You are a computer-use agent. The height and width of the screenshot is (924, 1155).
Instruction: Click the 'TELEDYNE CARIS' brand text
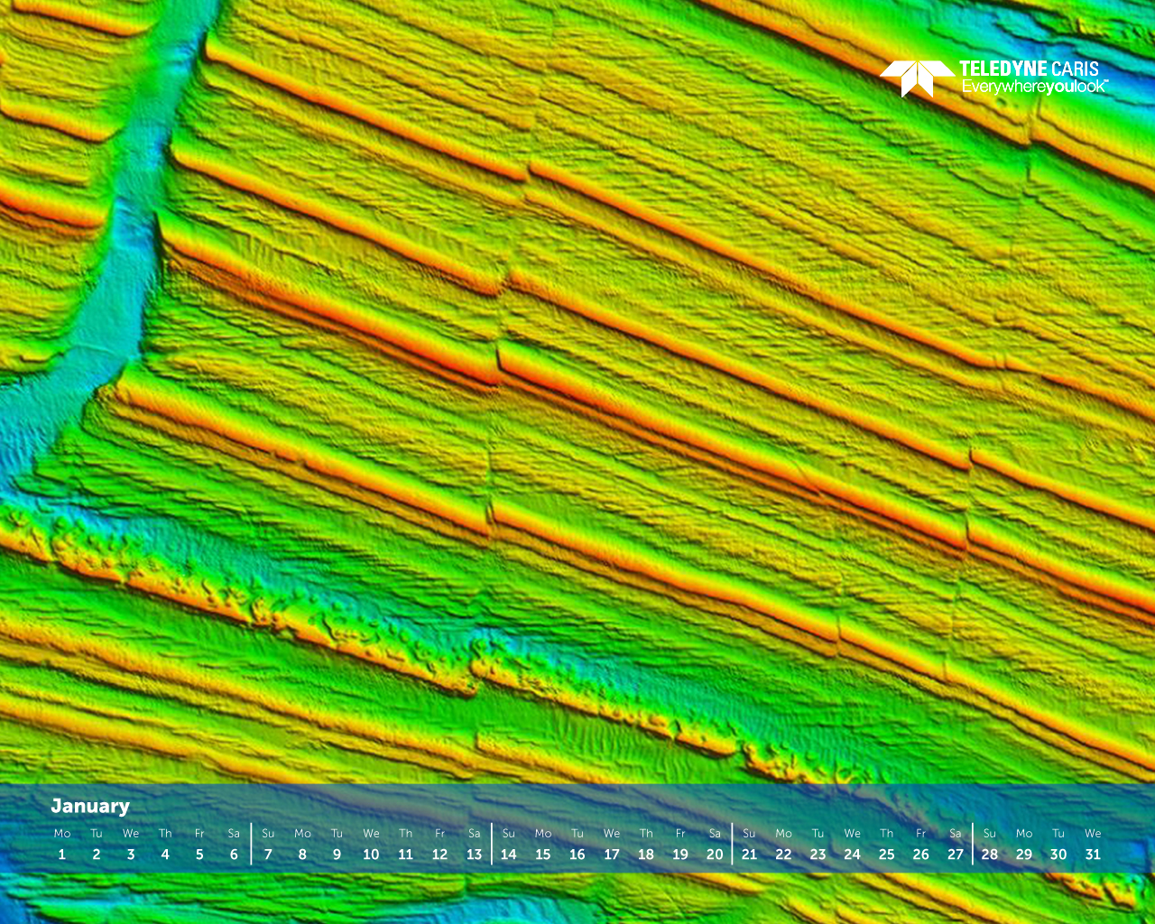(x=1029, y=69)
